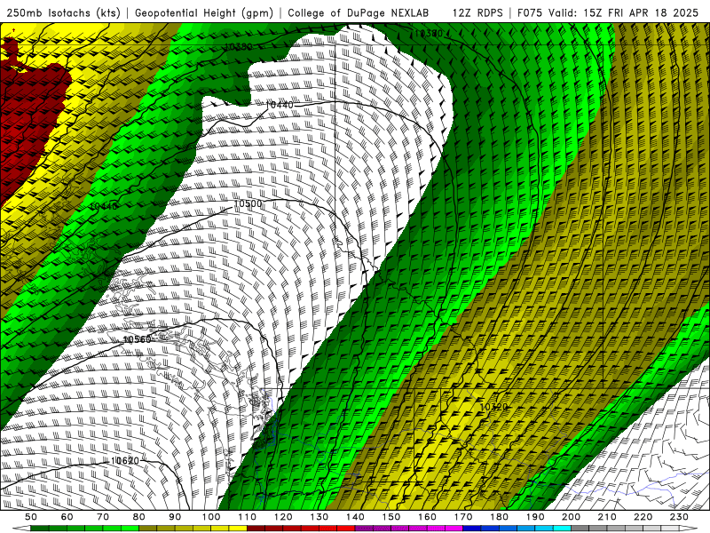
Task: Click the '12Z RDPS' model run label
Action: click(477, 13)
